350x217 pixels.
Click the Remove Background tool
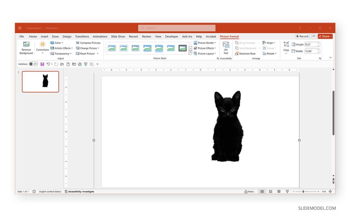click(26, 48)
